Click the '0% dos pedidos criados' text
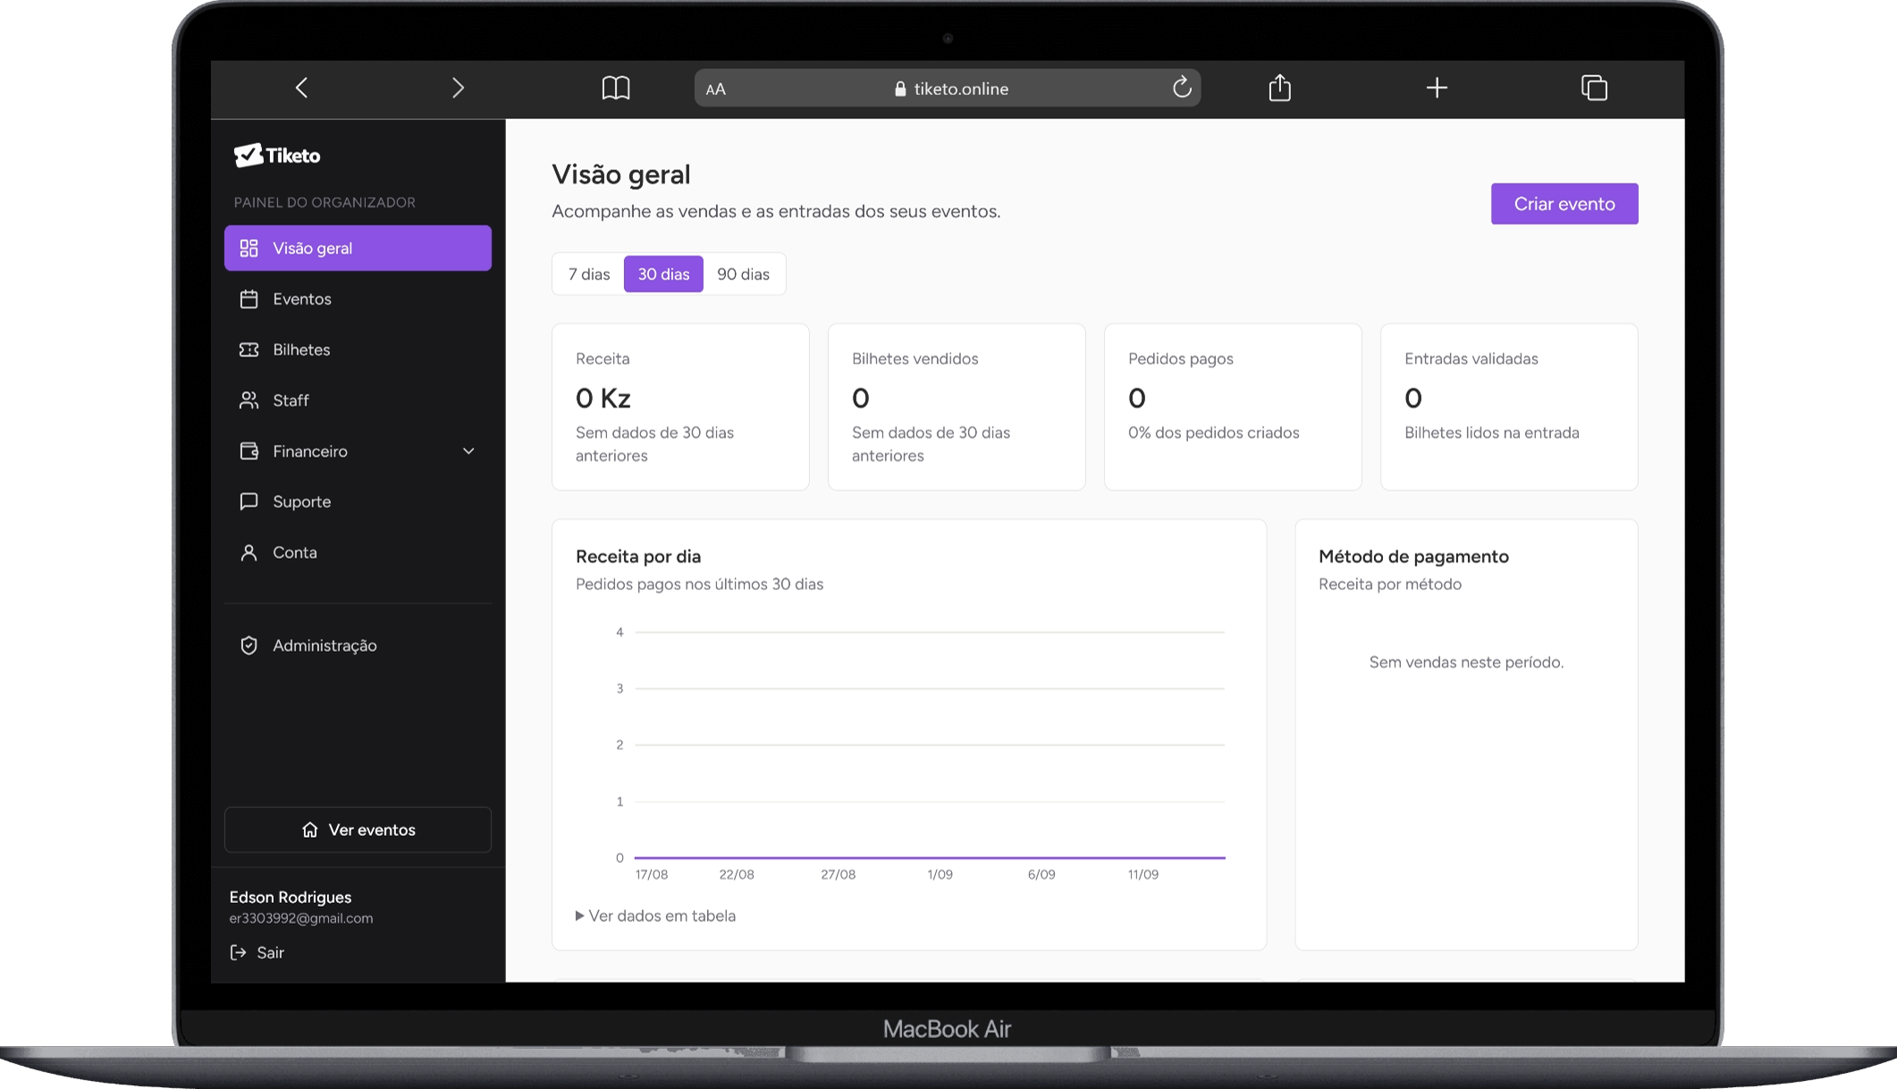 (x=1213, y=433)
